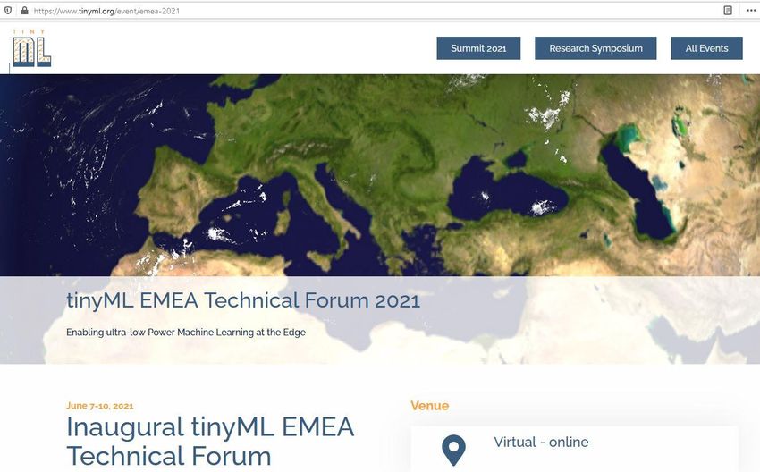The height and width of the screenshot is (472, 760).
Task: Go to All Events
Action: tap(706, 48)
